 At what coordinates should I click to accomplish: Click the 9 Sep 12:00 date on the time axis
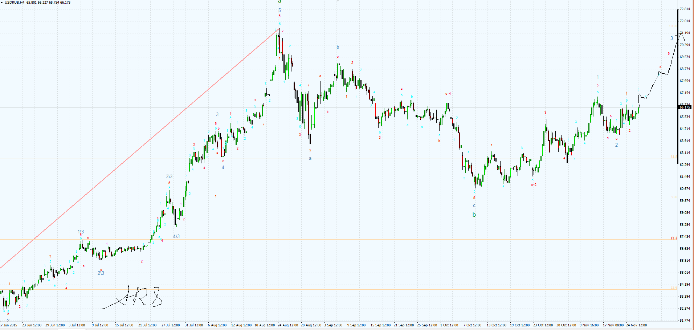point(356,325)
